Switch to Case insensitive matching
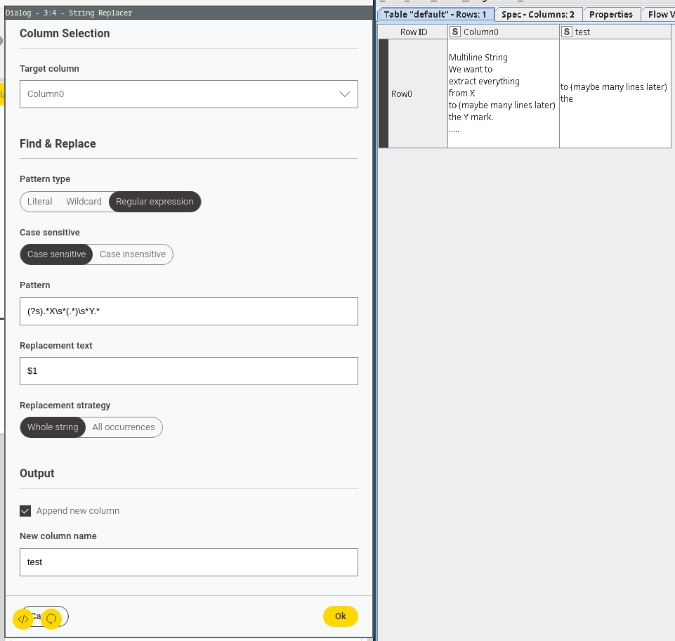The width and height of the screenshot is (675, 641). [x=133, y=254]
